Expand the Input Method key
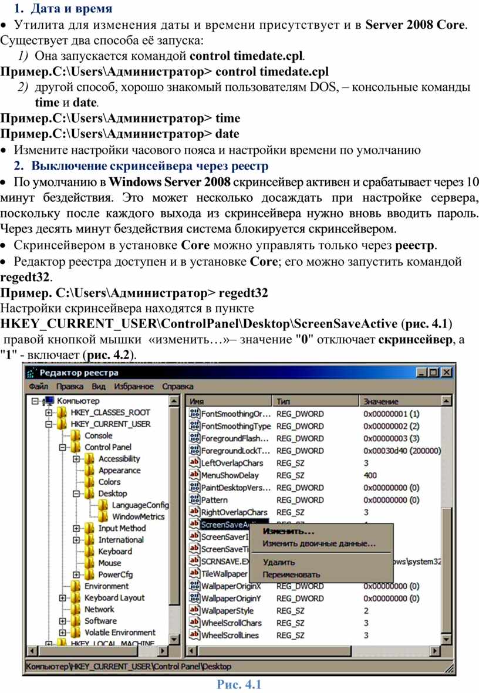 click(x=76, y=528)
